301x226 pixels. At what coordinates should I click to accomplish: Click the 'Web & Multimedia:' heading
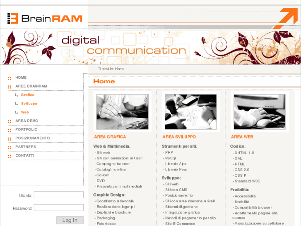[112, 146]
